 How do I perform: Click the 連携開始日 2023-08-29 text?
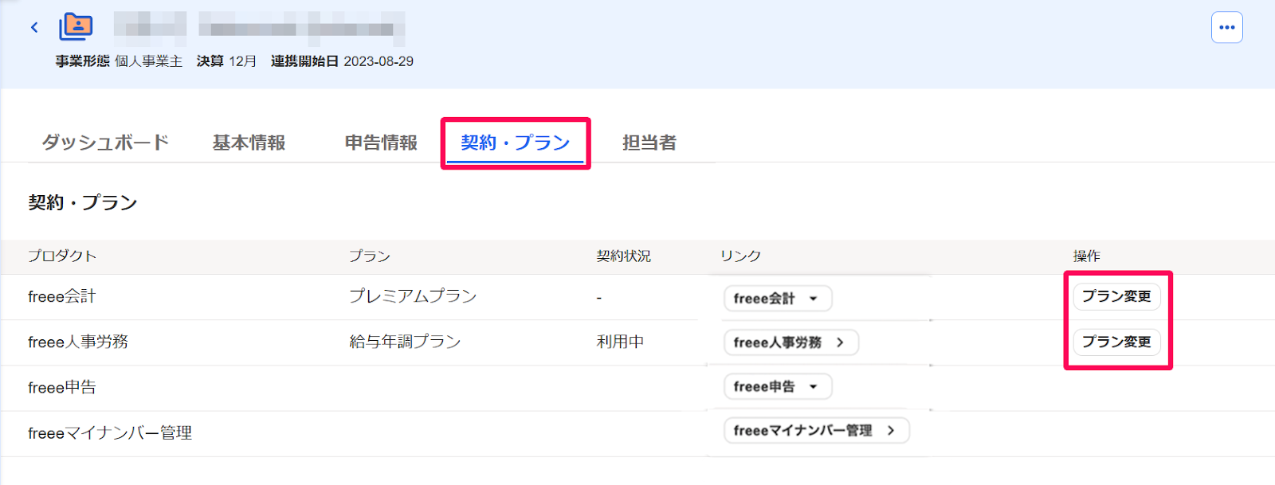(x=342, y=61)
